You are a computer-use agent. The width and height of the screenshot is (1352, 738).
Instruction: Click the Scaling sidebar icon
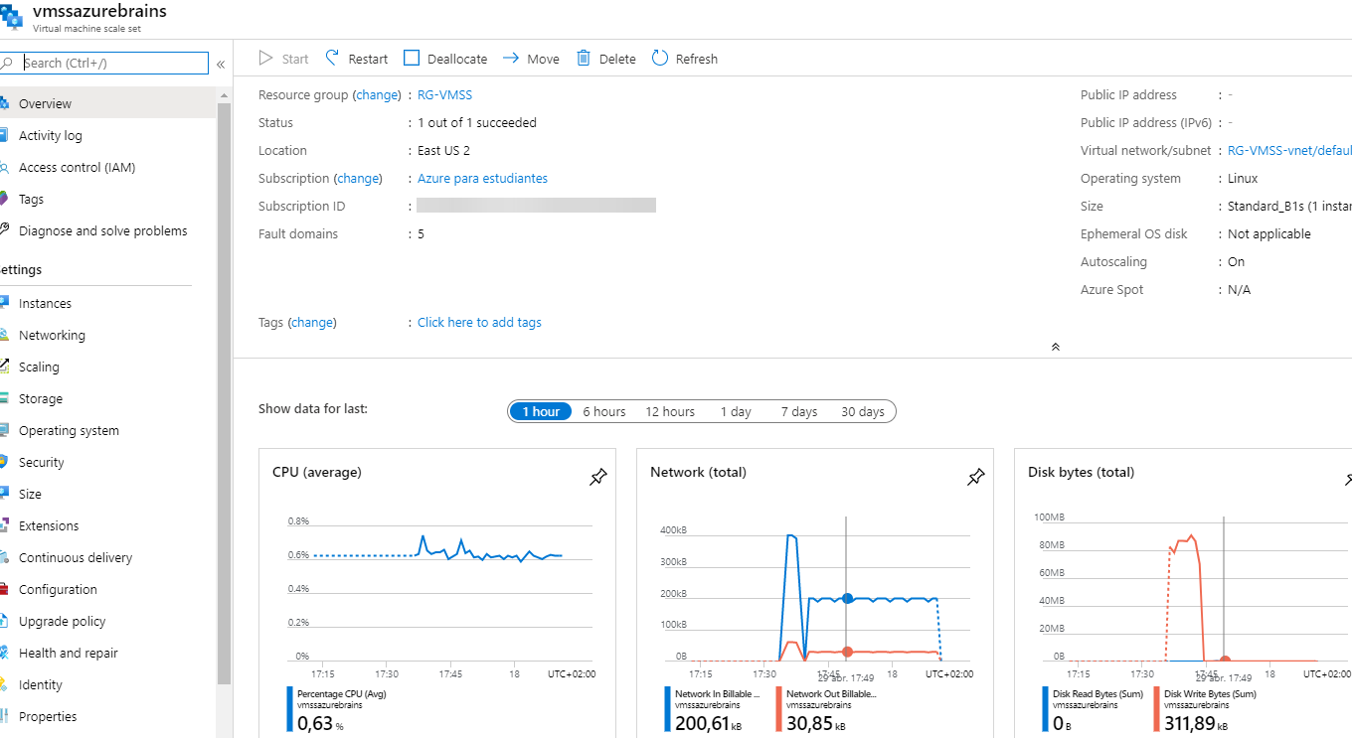click(4, 367)
